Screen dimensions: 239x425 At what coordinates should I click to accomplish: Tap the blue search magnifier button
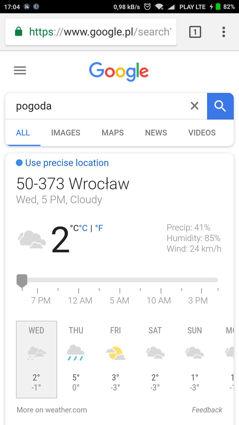tap(220, 106)
